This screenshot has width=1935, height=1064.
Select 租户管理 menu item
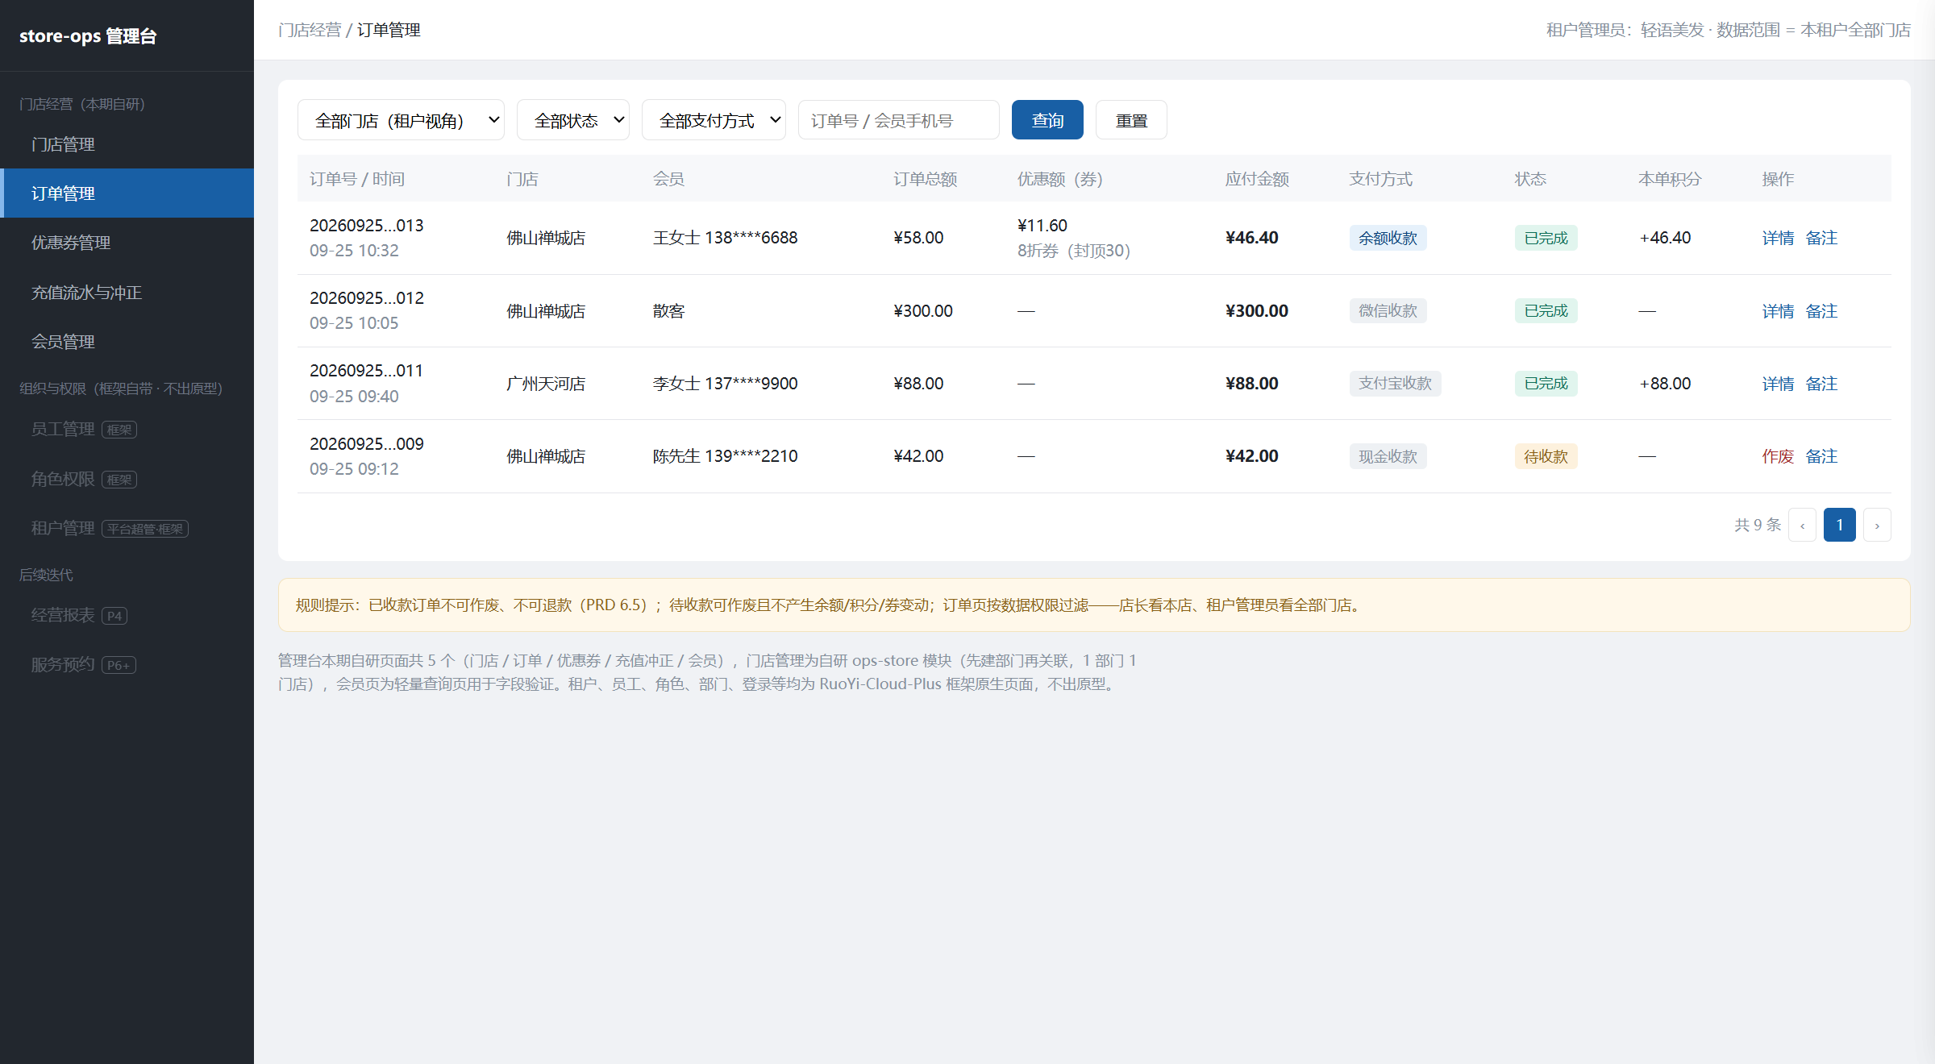click(x=127, y=529)
